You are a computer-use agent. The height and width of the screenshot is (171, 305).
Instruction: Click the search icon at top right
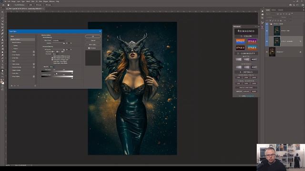294,5
